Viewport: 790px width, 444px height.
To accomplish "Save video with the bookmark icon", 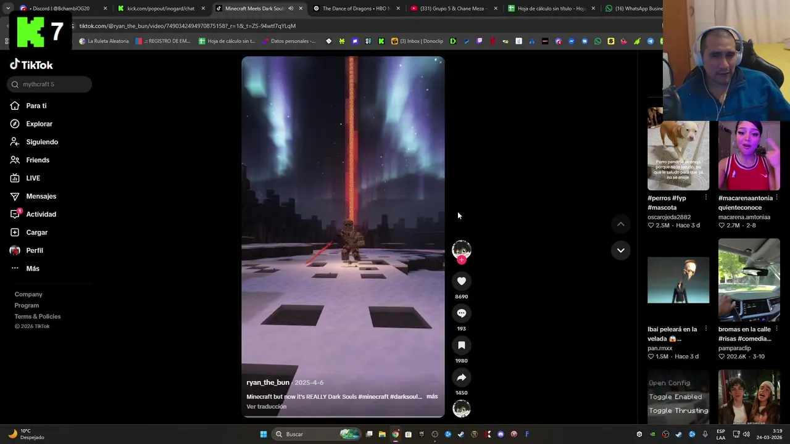I will pos(461,345).
